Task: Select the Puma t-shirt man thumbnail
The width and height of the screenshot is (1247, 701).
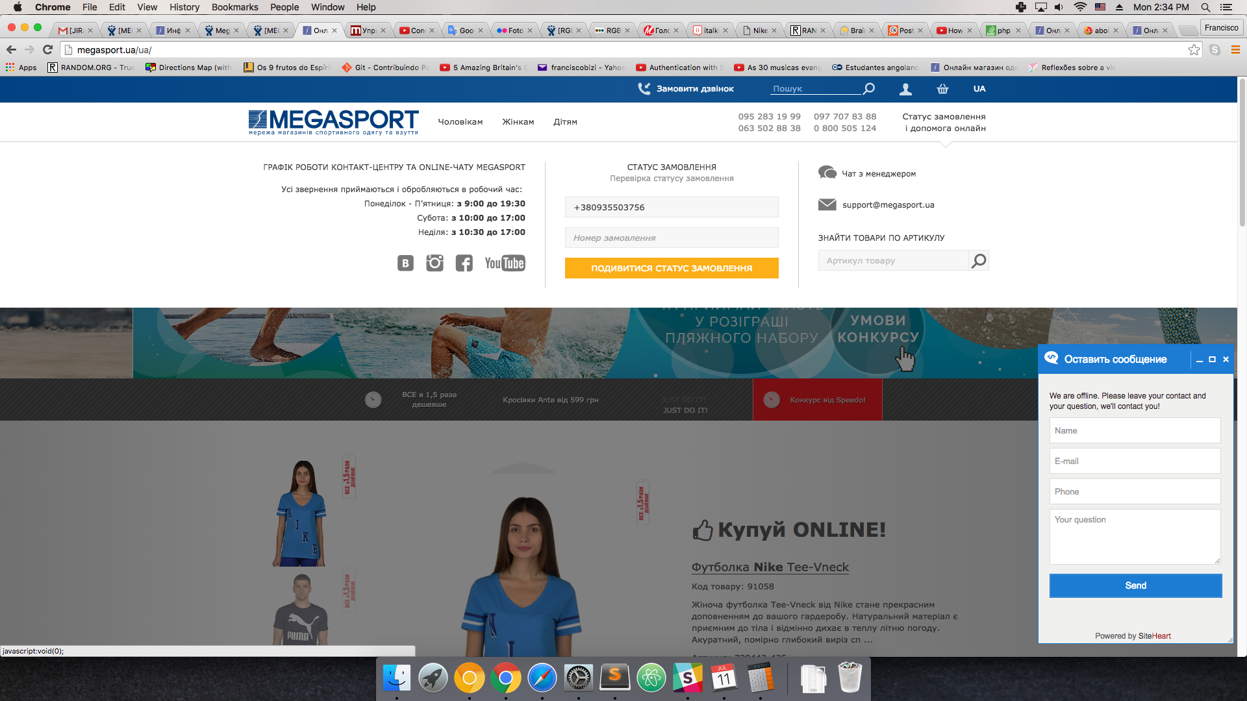Action: point(301,610)
